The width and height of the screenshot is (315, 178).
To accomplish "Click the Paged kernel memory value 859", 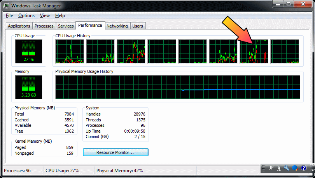I will click(x=70, y=147).
